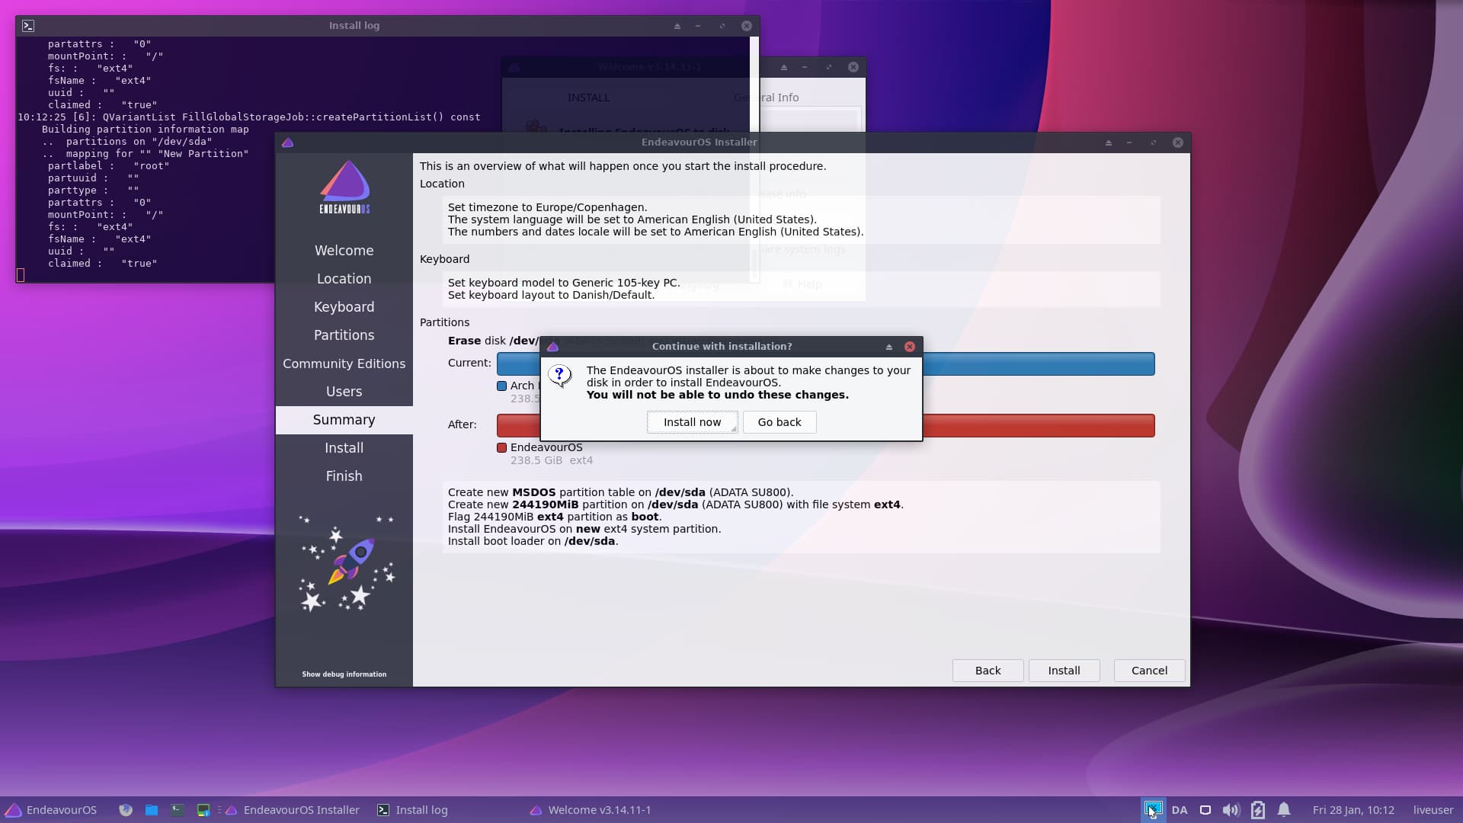Screen dimensions: 1463x823
Task: Click the volume speaker tray icon
Action: pos(1231,810)
